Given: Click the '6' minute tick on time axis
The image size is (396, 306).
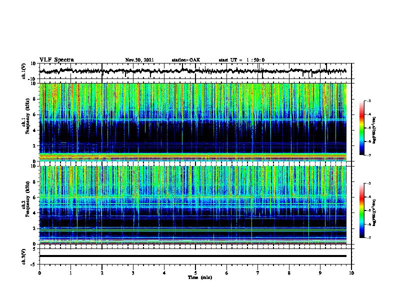Looking at the screenshot, I should tap(227, 273).
